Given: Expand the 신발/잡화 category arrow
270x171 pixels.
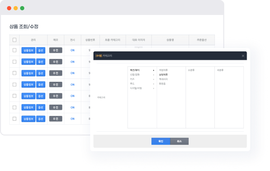Looking at the screenshot, I should 154,75.
